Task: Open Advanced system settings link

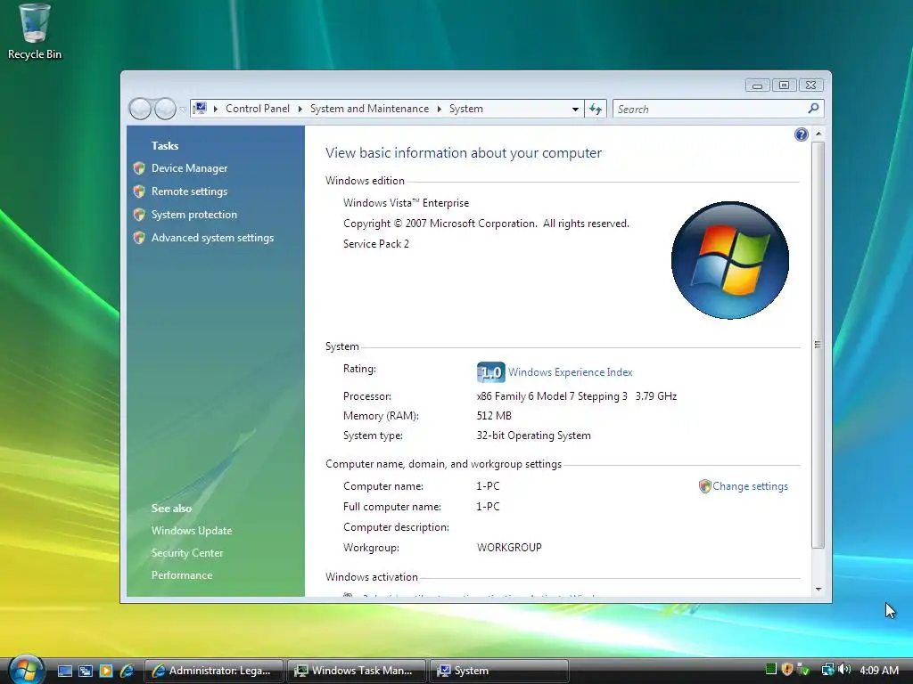Action: 212,238
